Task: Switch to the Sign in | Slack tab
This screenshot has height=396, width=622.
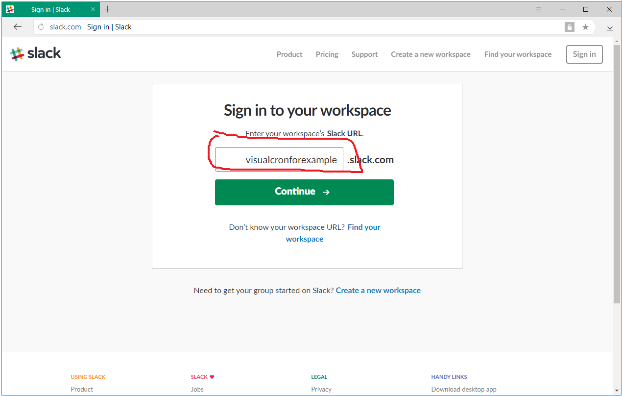Action: tap(51, 9)
